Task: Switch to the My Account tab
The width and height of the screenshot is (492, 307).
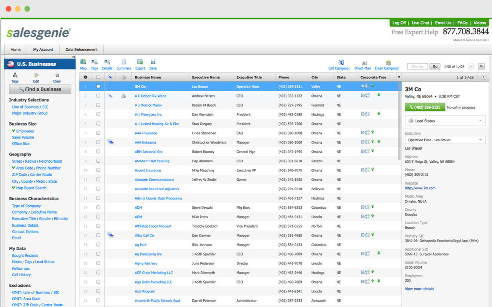Action: click(43, 50)
